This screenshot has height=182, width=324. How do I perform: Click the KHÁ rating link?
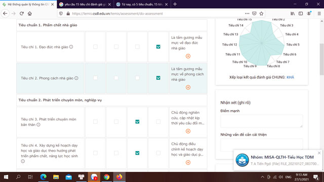[x=290, y=77]
